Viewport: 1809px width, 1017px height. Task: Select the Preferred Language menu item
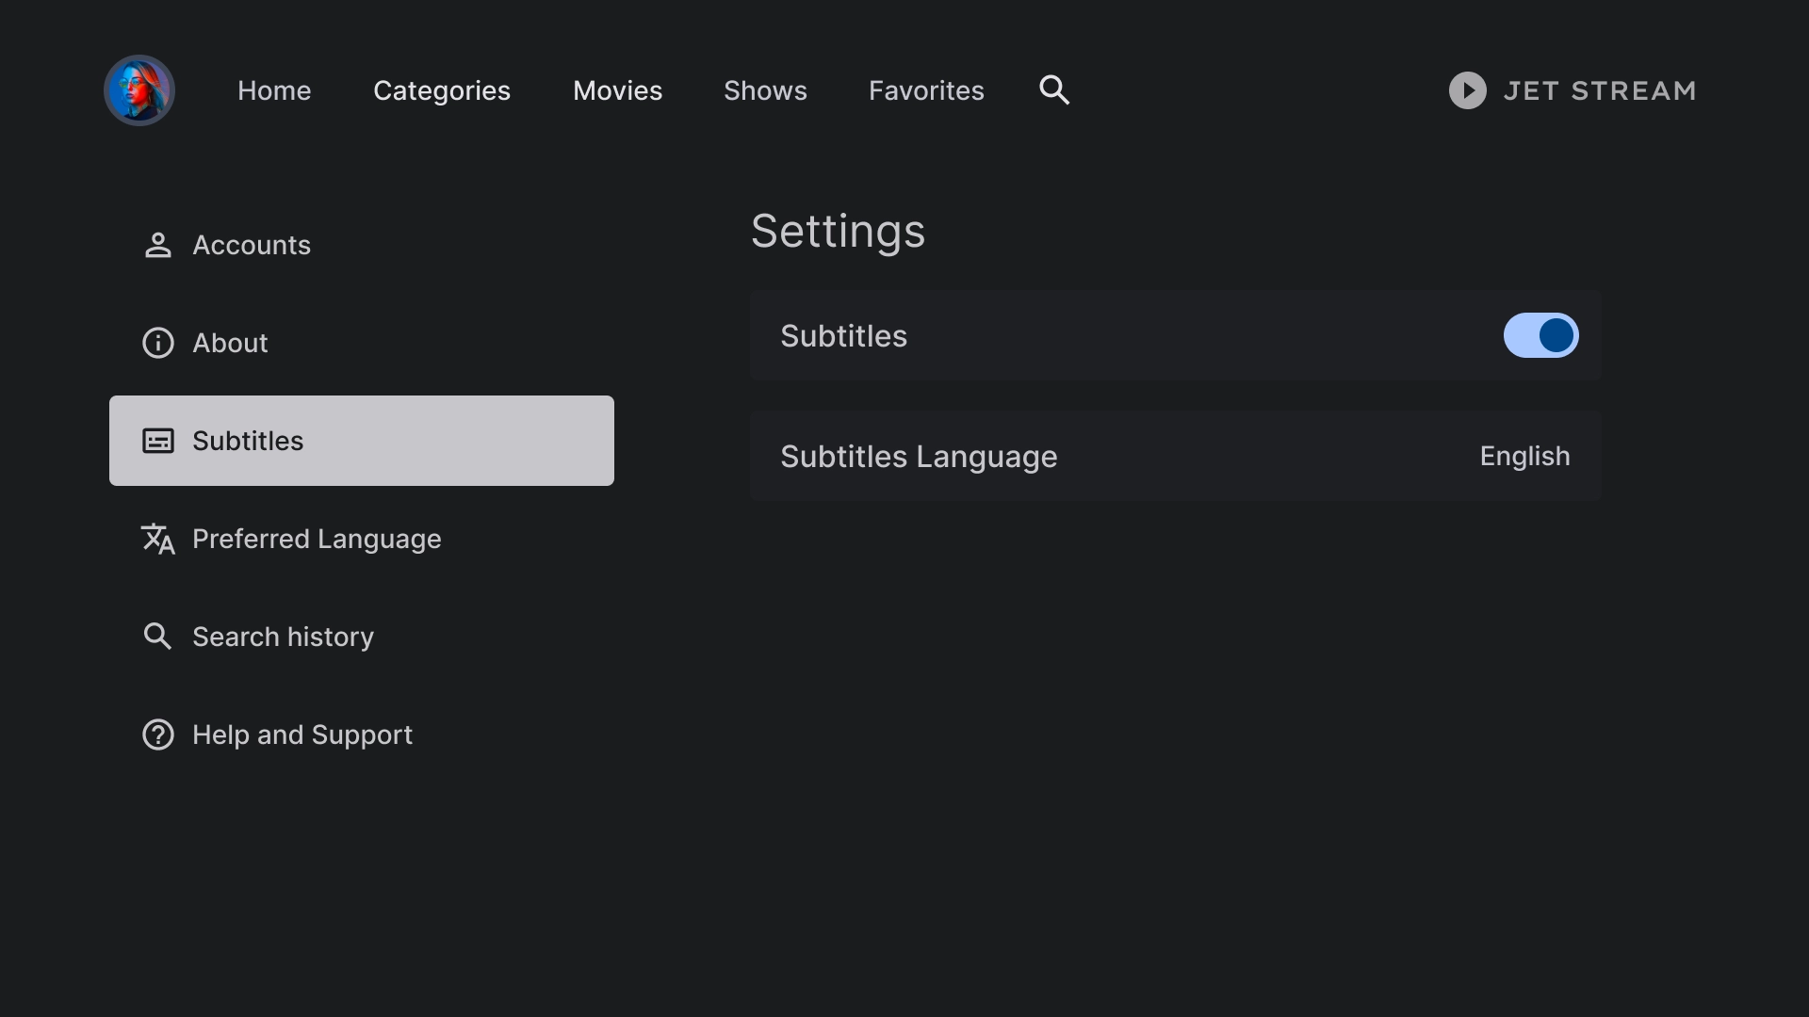(317, 539)
